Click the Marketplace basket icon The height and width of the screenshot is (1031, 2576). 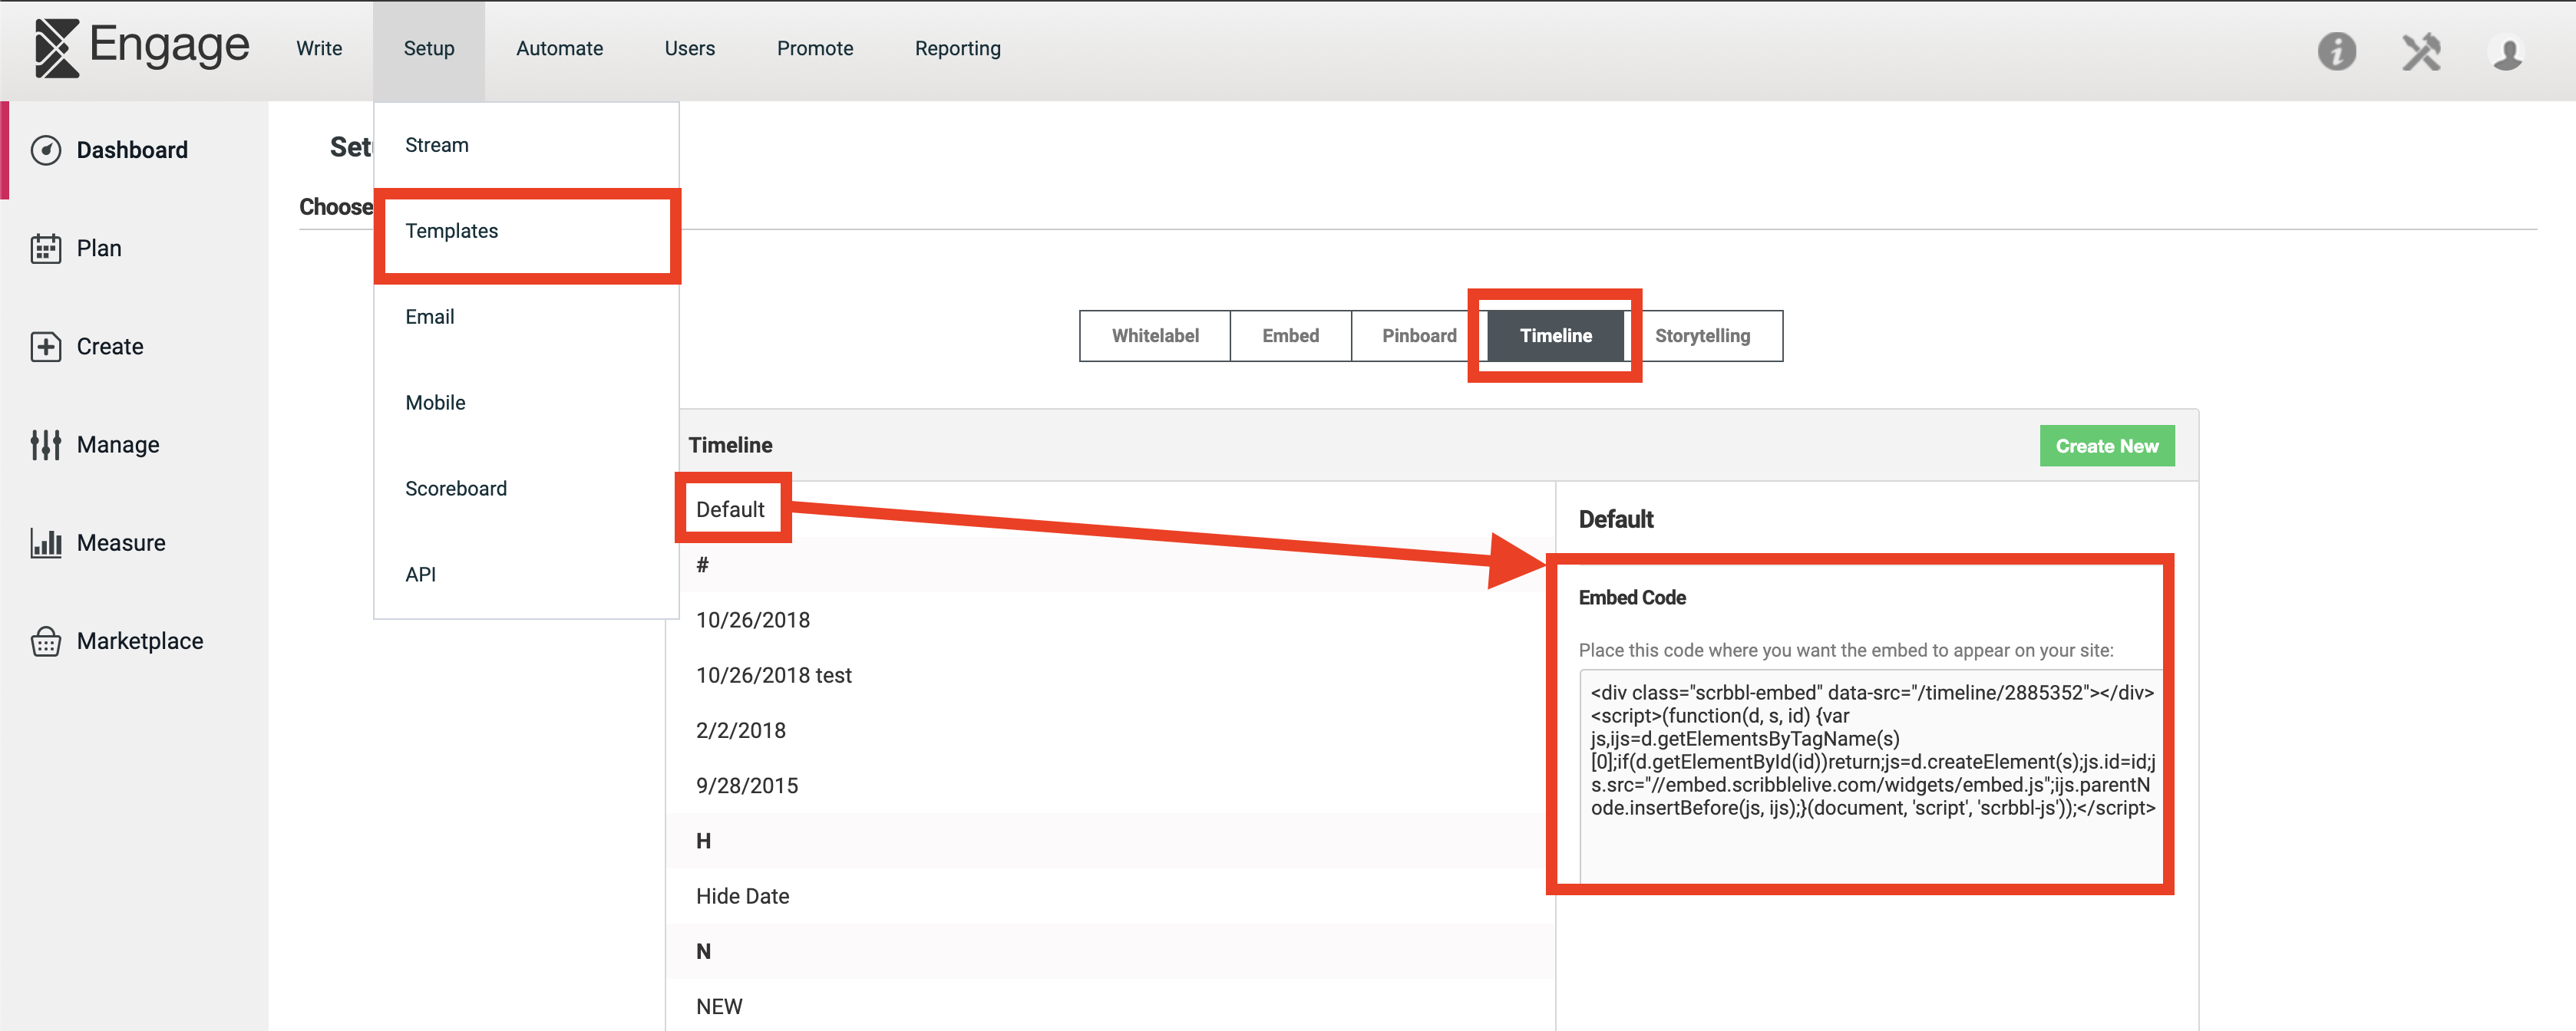pos(46,641)
